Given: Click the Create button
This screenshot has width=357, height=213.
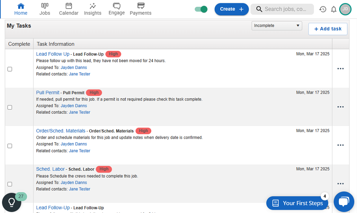Looking at the screenshot, I should [x=232, y=9].
